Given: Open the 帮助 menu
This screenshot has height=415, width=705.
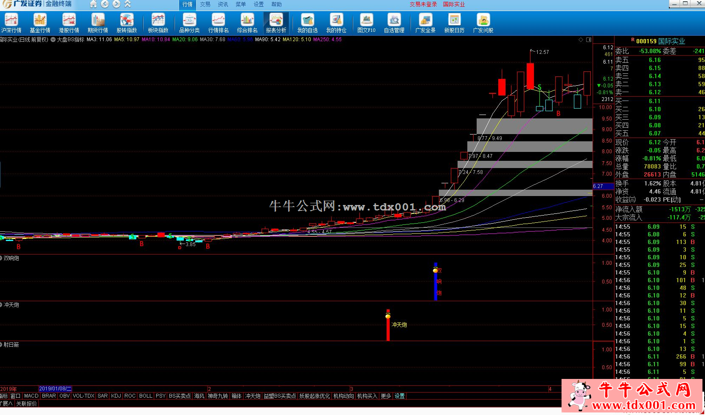Looking at the screenshot, I should 277,4.
